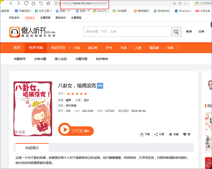The height and width of the screenshot is (169, 212).
Task: Click the 作家合作 top link
Action: (x=30, y=18)
